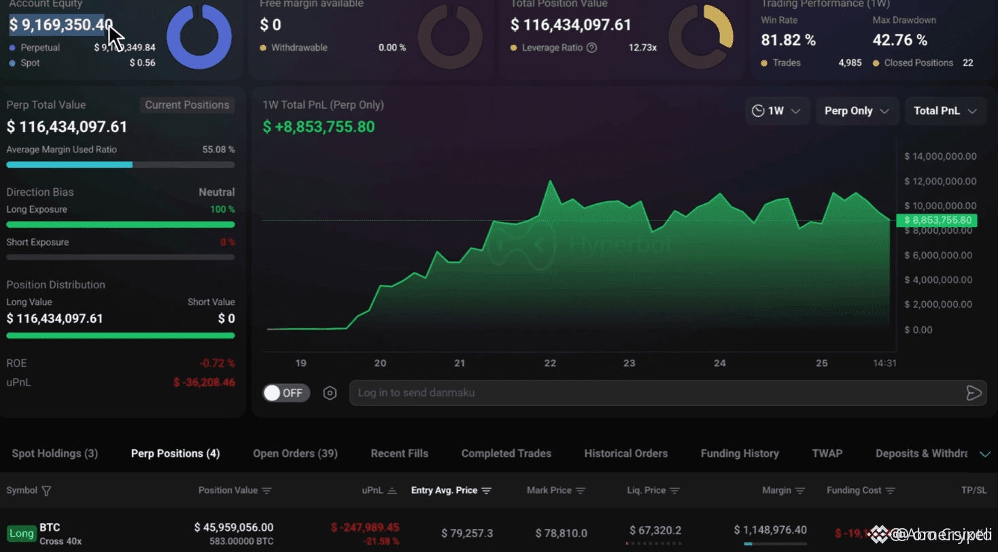Show the Funding History tab
The width and height of the screenshot is (998, 552).
[740, 453]
